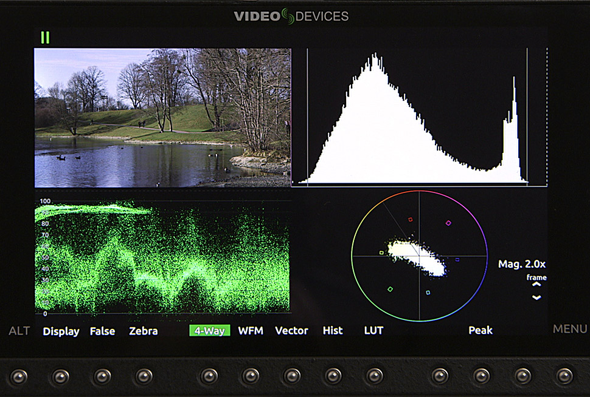Open the Display option

click(x=61, y=331)
